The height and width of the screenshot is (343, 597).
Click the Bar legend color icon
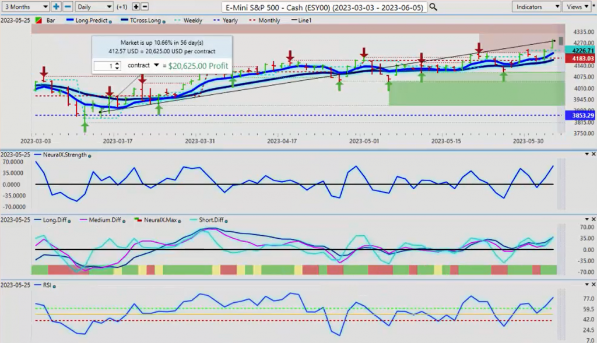[39, 20]
